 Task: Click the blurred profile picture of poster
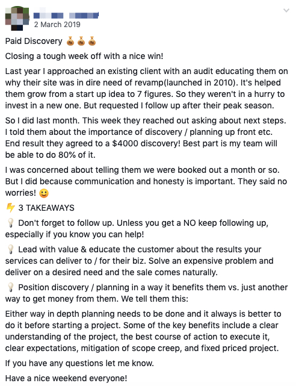click(x=17, y=19)
